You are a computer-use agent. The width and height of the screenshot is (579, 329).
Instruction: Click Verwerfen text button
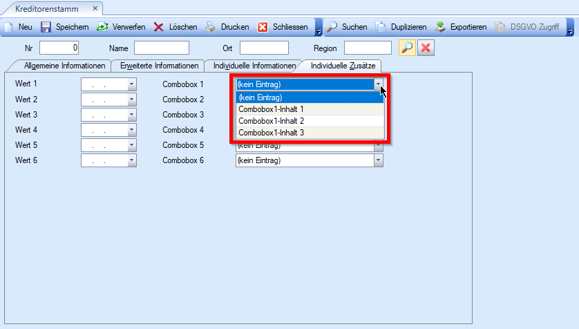tap(129, 27)
